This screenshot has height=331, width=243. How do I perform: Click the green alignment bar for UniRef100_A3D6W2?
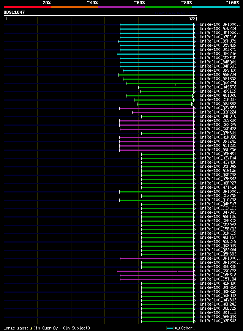169,322
